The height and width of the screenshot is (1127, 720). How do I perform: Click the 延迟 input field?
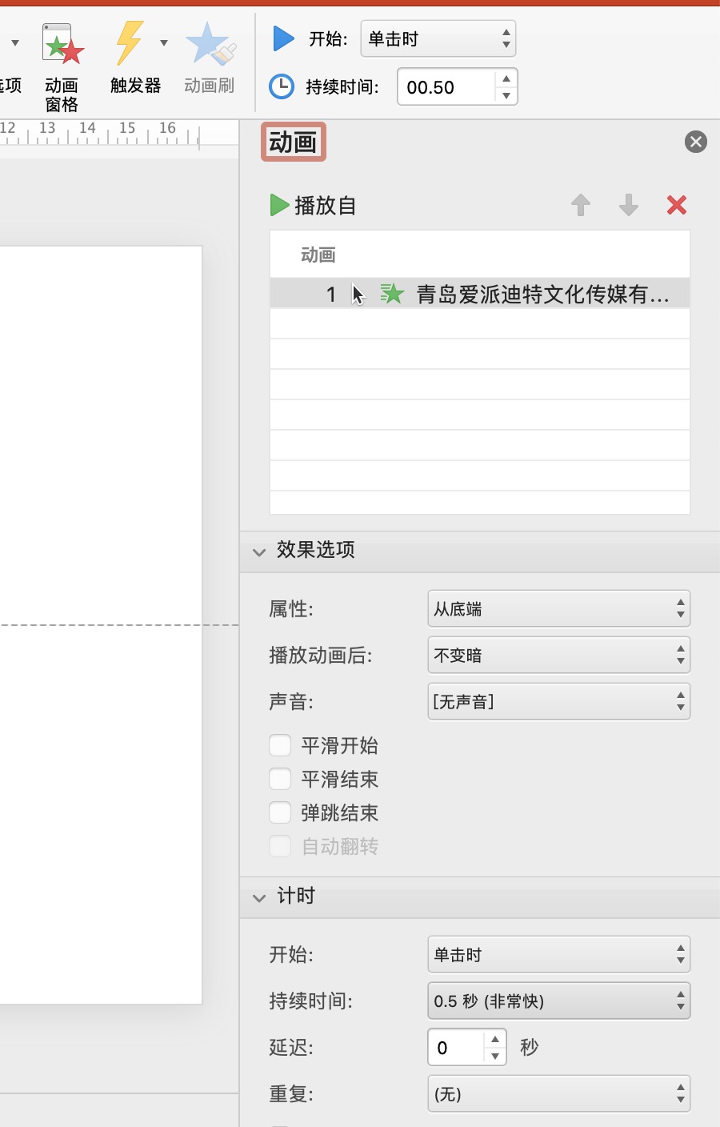click(x=456, y=1048)
